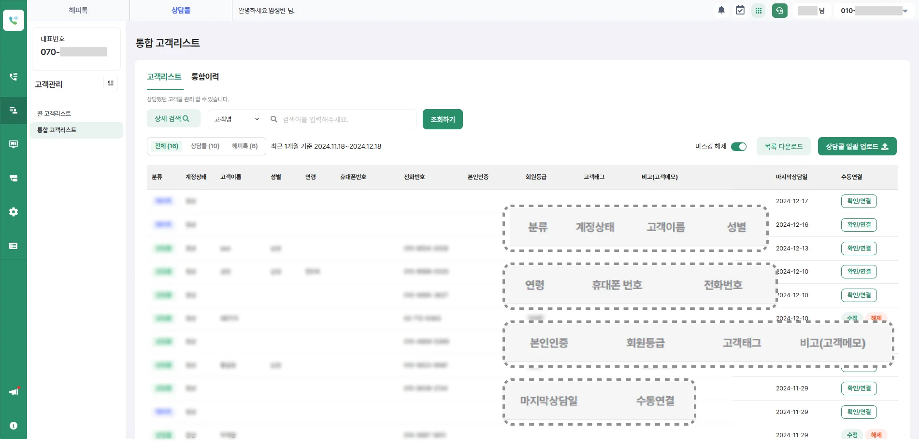919x443 pixels.
Task: Click the 상담콜 일괄 업로드 button
Action: [x=857, y=147]
